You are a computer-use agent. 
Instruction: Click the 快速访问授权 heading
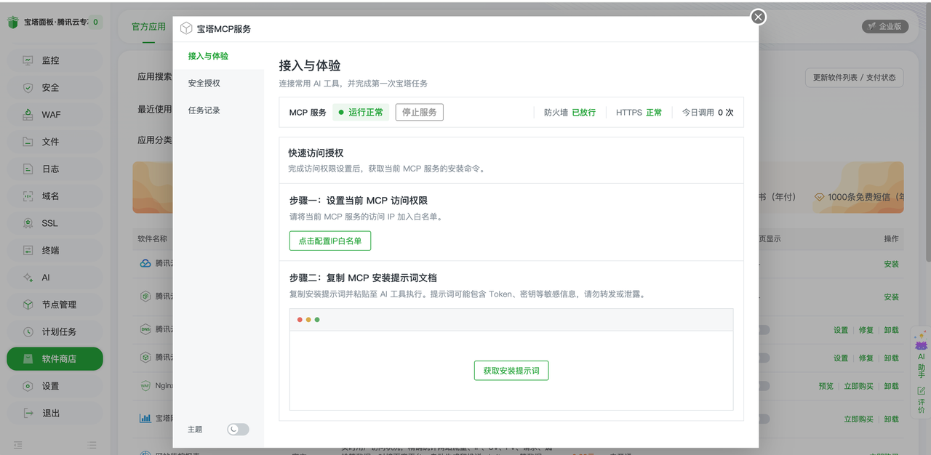click(x=316, y=153)
